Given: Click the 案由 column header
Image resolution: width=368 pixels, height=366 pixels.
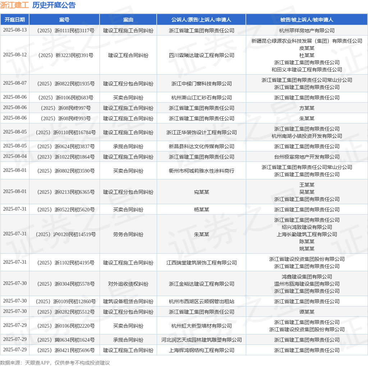Looking at the screenshot, I should 128,20.
